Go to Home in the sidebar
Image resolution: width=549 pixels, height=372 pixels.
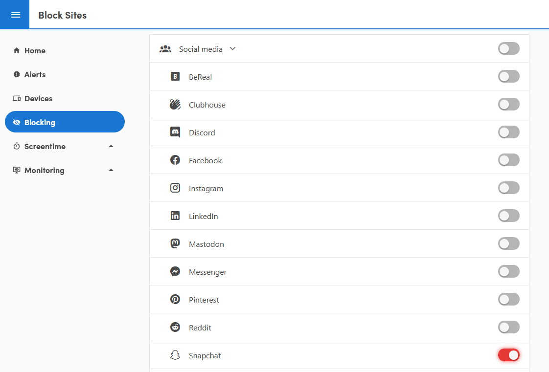pos(65,50)
